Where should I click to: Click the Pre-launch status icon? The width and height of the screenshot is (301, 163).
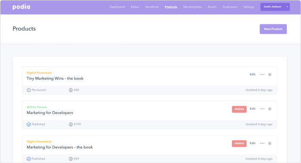click(29, 90)
